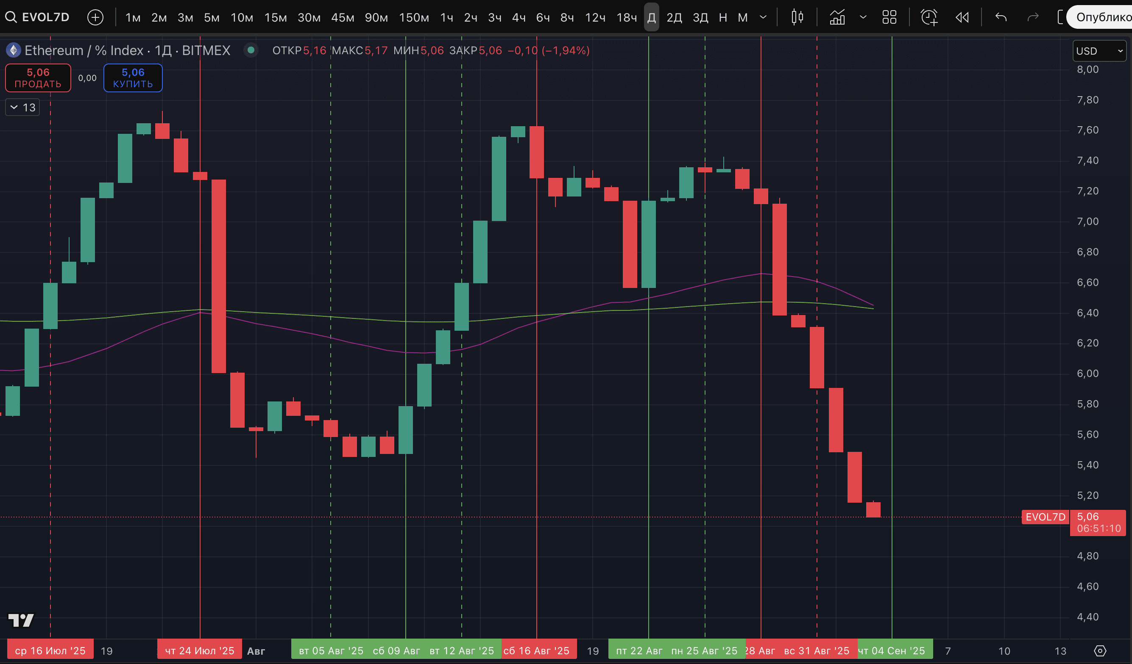Viewport: 1132px width, 664px height.
Task: Open the Indicators panel icon
Action: point(837,17)
